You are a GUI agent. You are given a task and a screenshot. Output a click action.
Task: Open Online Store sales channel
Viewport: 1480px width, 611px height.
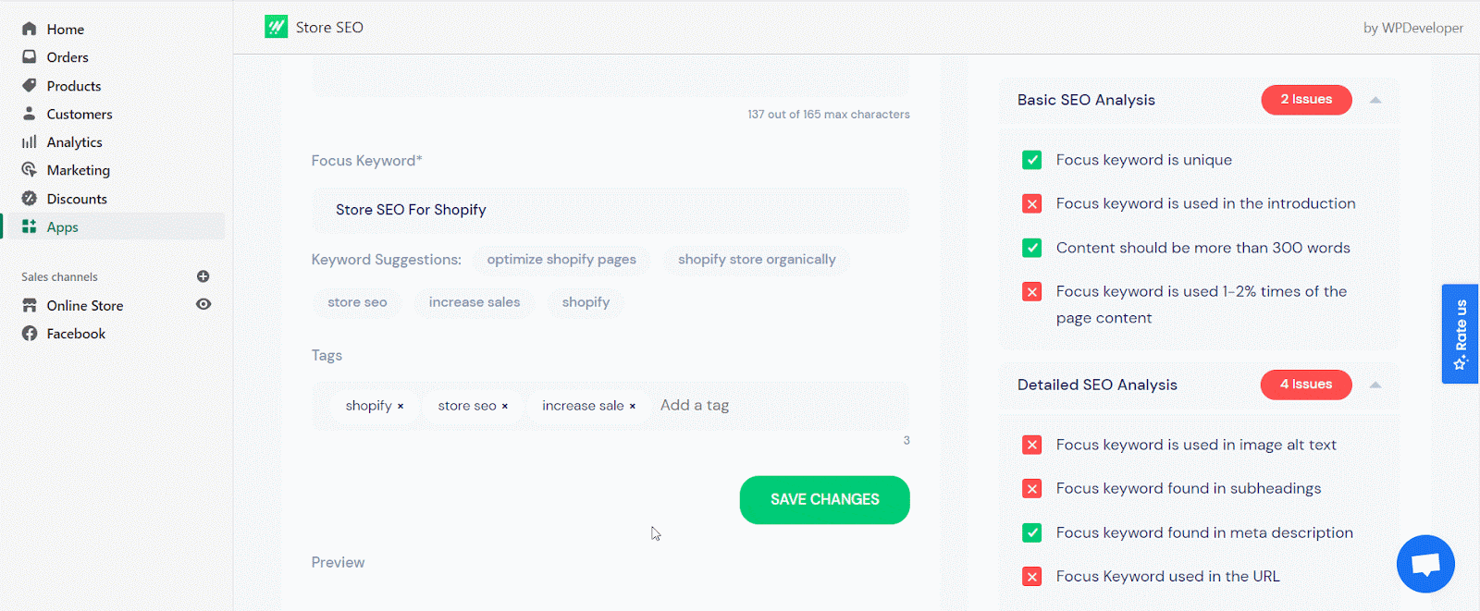[x=85, y=305]
